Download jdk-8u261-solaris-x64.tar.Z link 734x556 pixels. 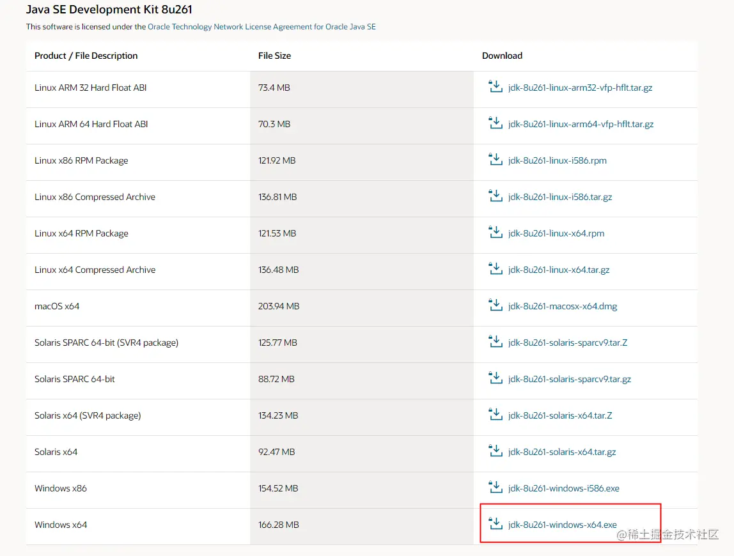[560, 415]
